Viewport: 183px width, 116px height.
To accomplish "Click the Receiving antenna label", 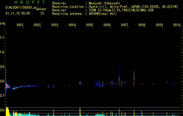I will [67, 14].
